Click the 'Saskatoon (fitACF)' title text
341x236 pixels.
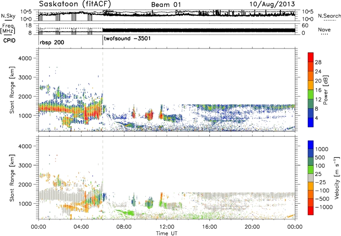click(x=75, y=4)
